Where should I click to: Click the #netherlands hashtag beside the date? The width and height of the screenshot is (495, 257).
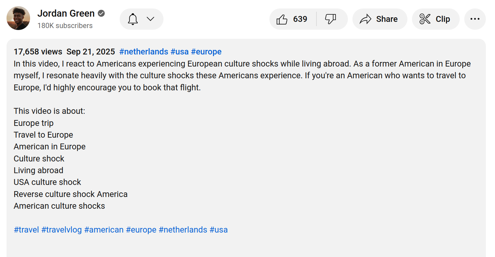click(x=144, y=52)
